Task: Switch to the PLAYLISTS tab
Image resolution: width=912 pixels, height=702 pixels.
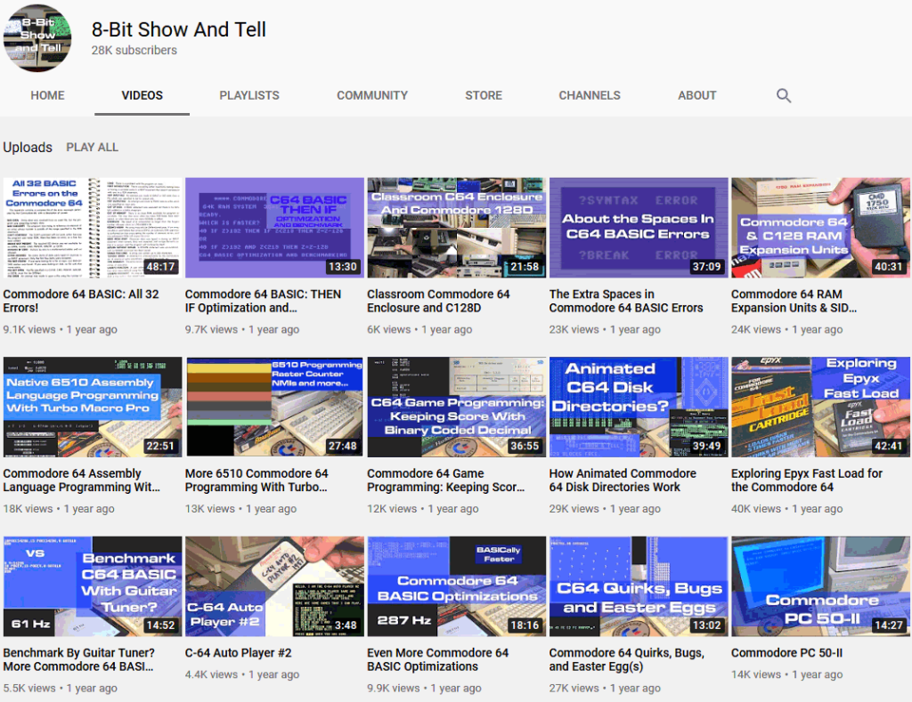Action: click(249, 95)
